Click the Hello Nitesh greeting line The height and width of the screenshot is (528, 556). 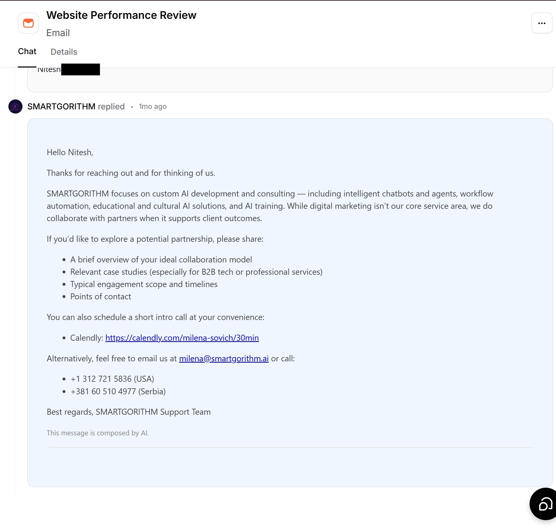click(x=70, y=152)
